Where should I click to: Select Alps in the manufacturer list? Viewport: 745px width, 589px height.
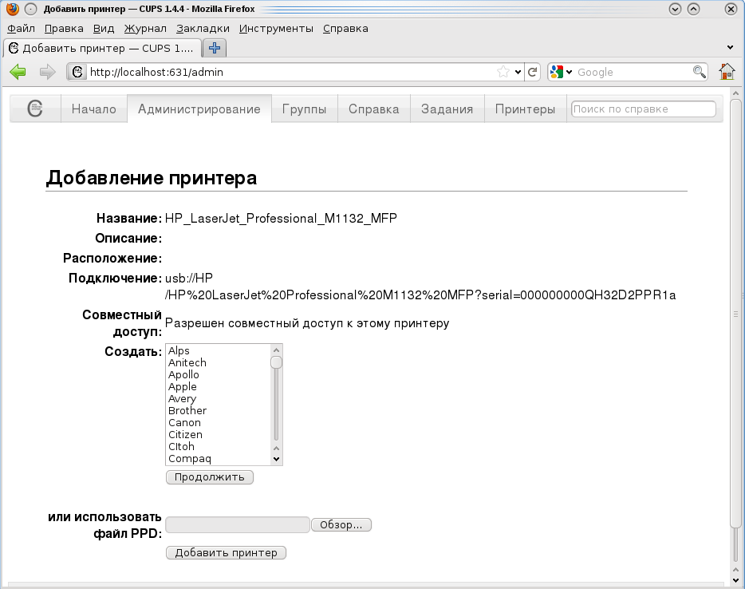click(219, 351)
